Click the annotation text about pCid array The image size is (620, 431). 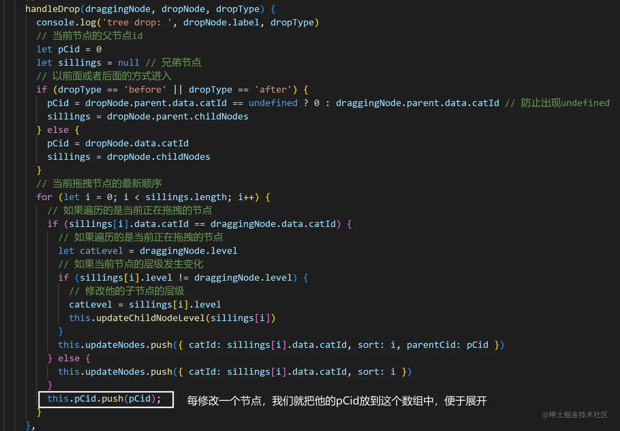coord(336,401)
